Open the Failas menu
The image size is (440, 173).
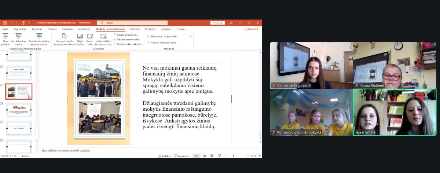click(5, 29)
